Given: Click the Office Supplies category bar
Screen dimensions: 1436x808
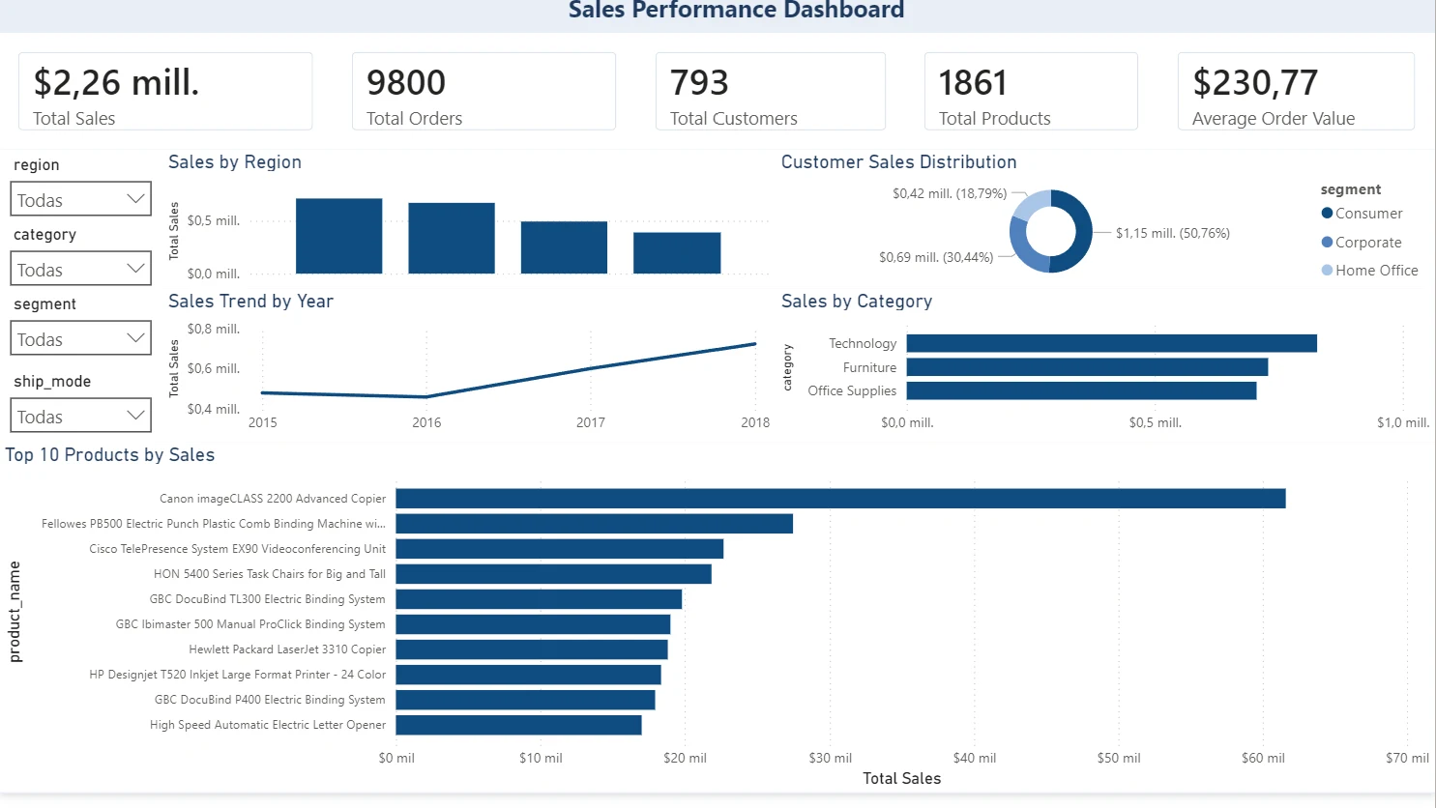Looking at the screenshot, I should click(x=1081, y=390).
